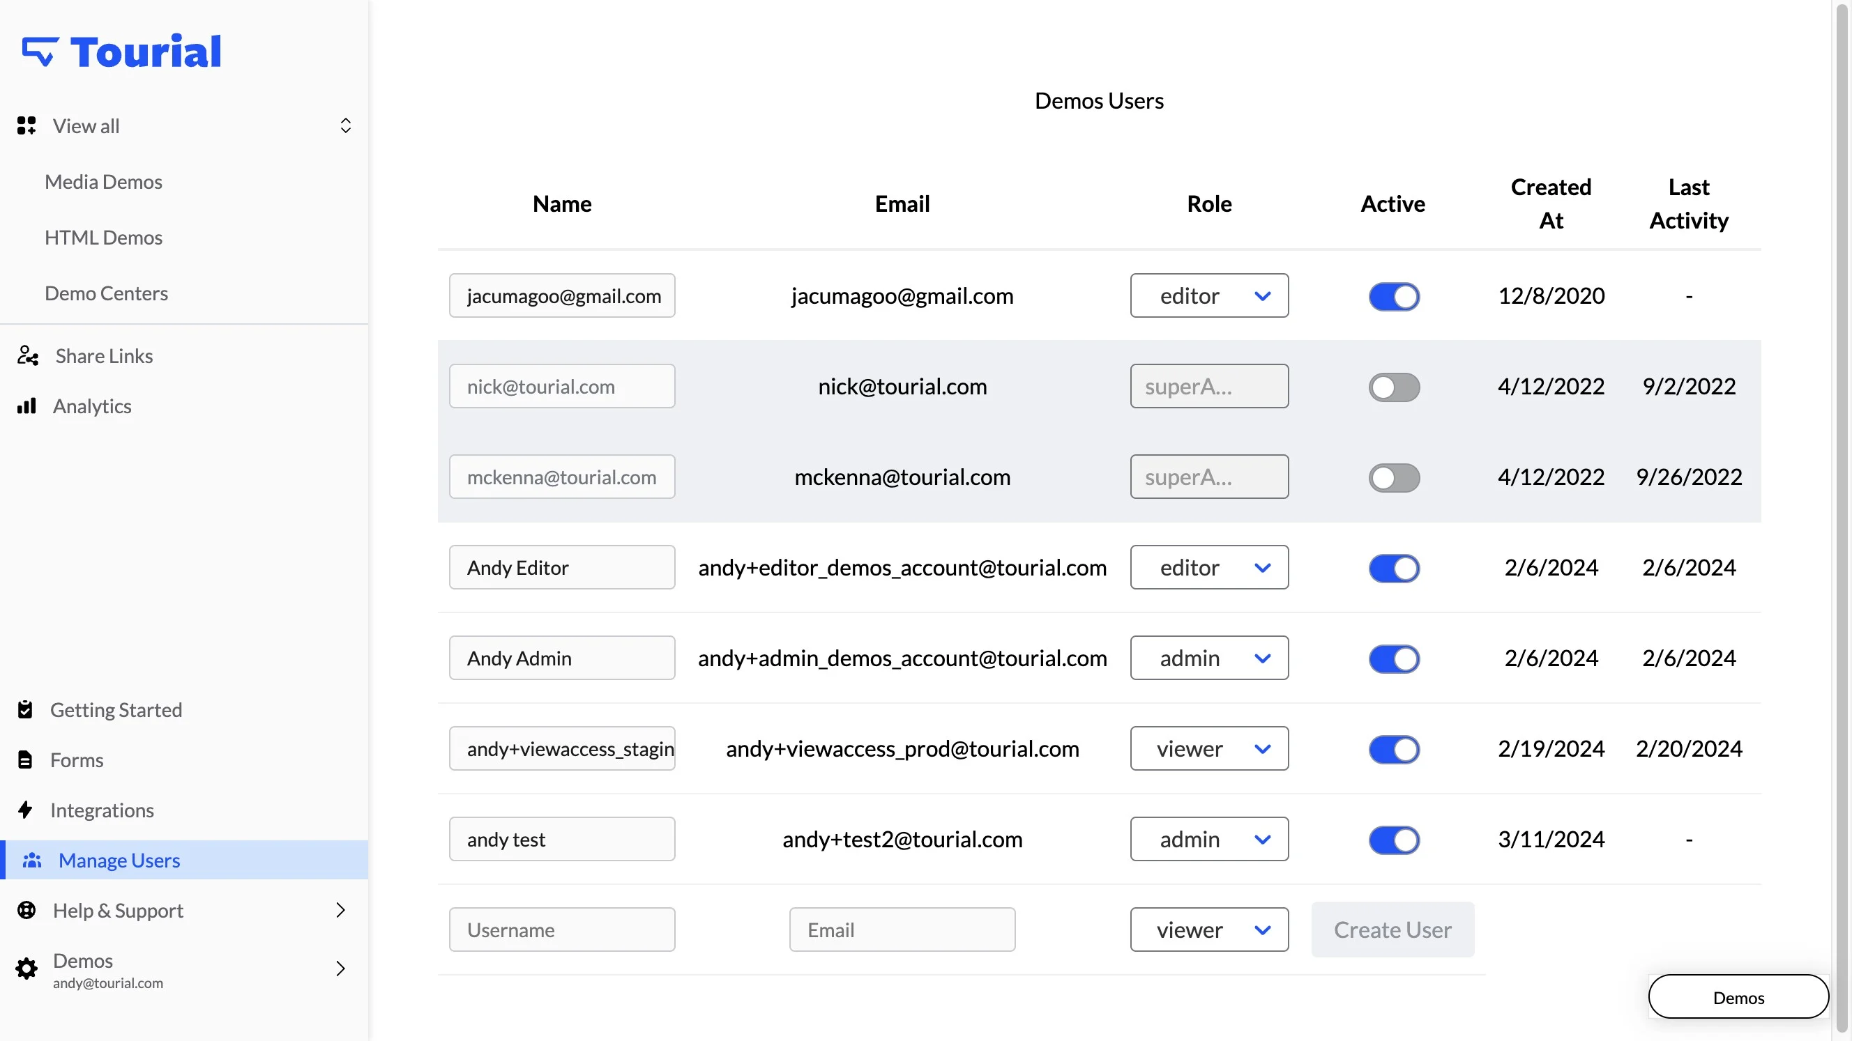Click the Created At column header
The width and height of the screenshot is (1852, 1041).
click(x=1551, y=203)
